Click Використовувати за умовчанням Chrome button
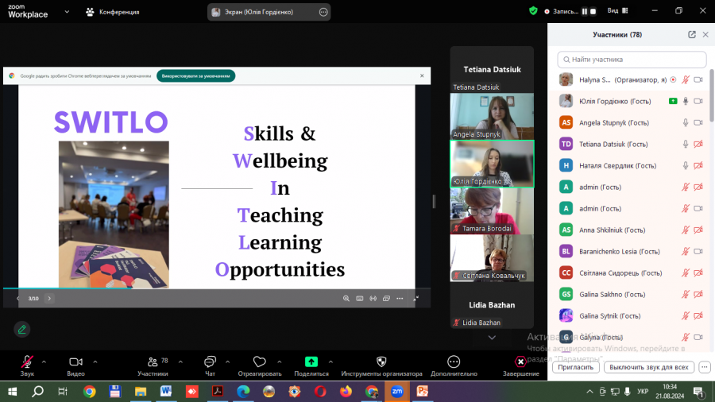The image size is (715, 402). point(195,75)
